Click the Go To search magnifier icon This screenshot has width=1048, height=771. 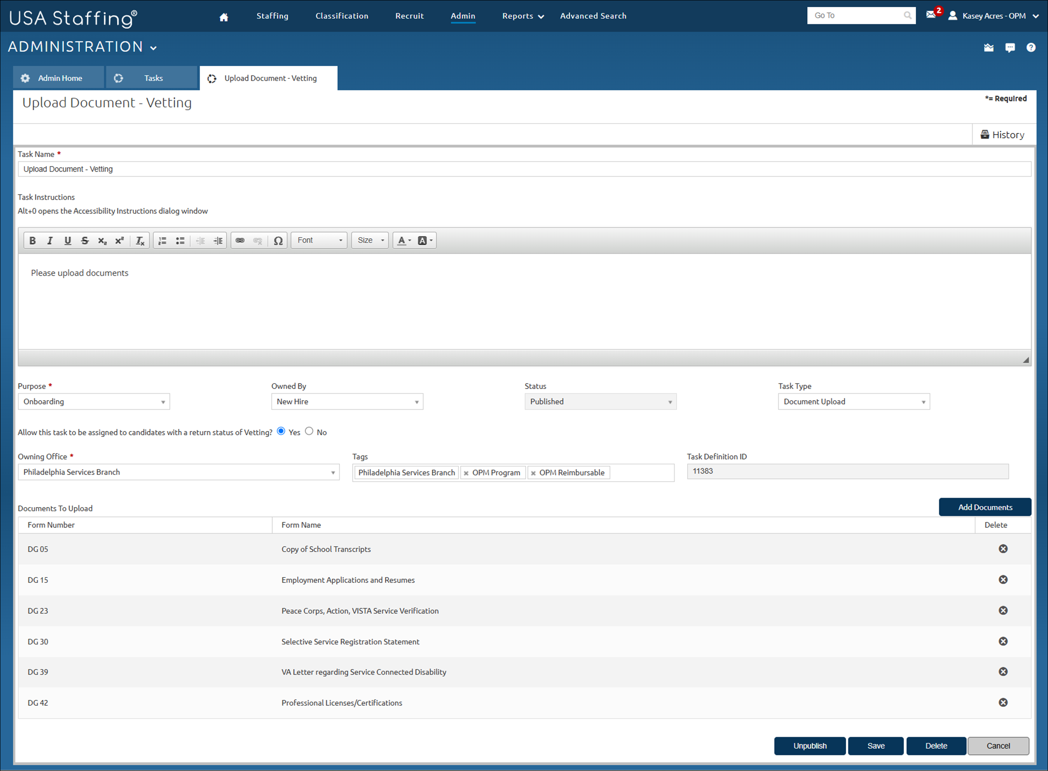tap(908, 15)
